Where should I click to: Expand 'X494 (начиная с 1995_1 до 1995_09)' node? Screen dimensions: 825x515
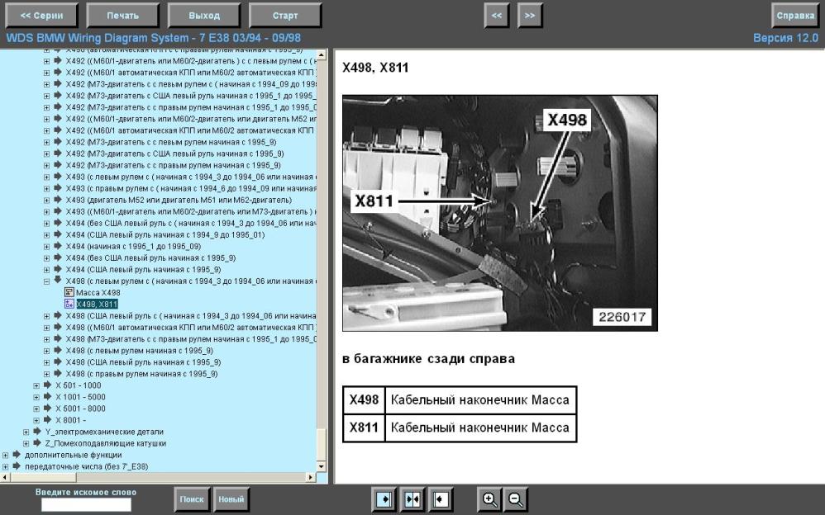(x=47, y=247)
